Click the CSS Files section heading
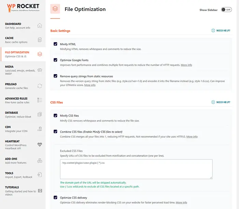This screenshot has height=209, width=239. click(x=57, y=102)
